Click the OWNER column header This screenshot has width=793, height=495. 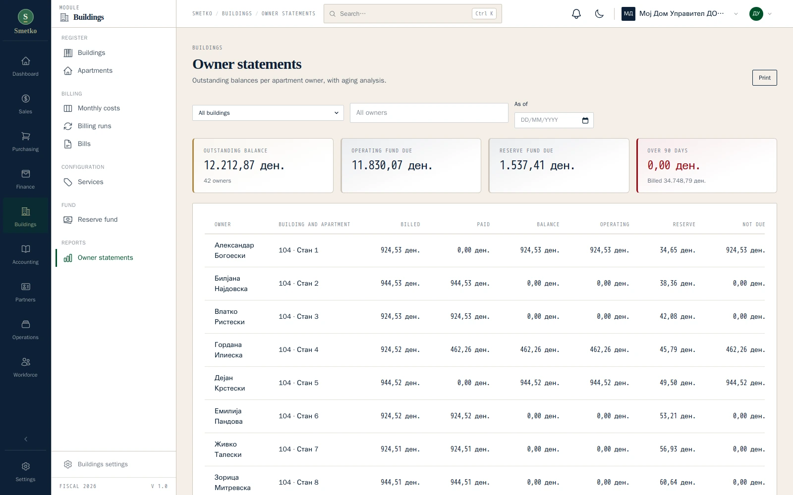tap(223, 225)
